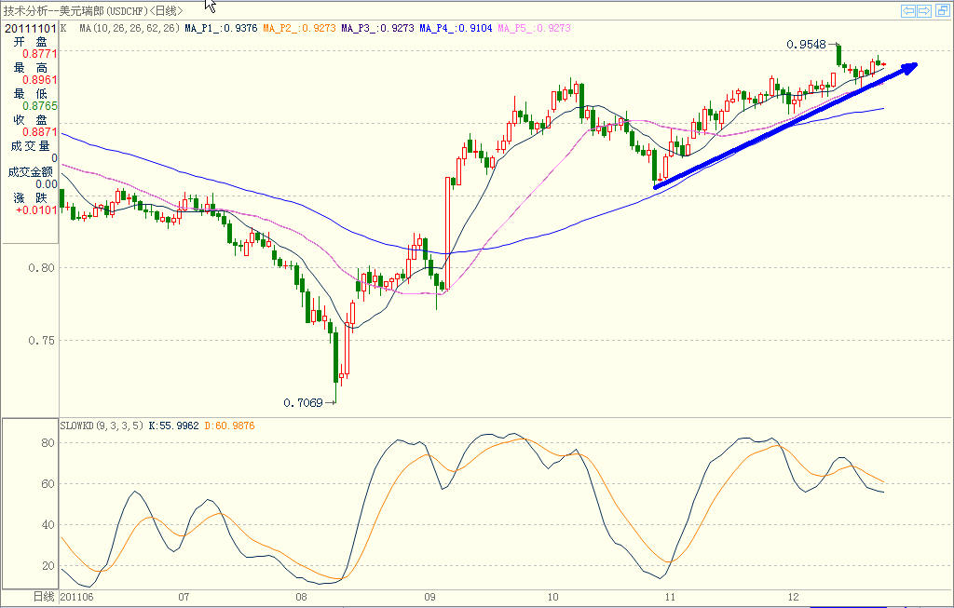The width and height of the screenshot is (954, 608).
Task: Click the MA(10,26,26,62,26) indicator label
Action: click(129, 28)
